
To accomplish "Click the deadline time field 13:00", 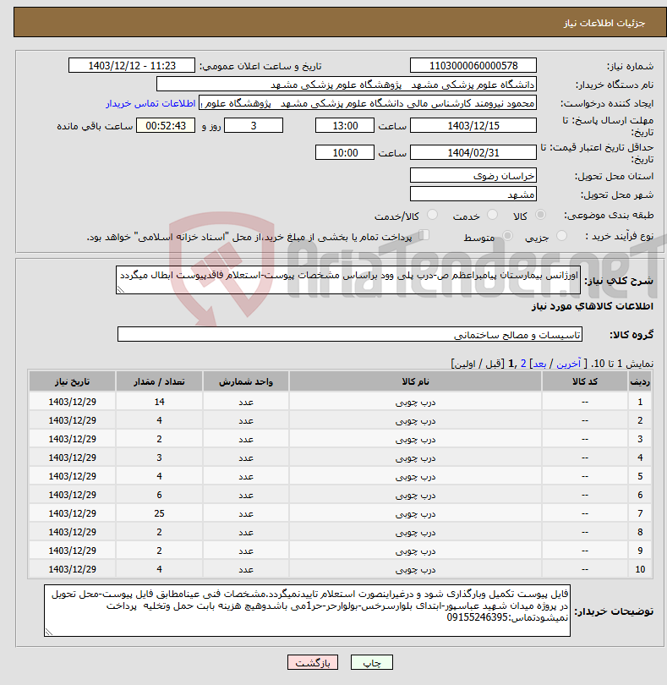I will [345, 125].
